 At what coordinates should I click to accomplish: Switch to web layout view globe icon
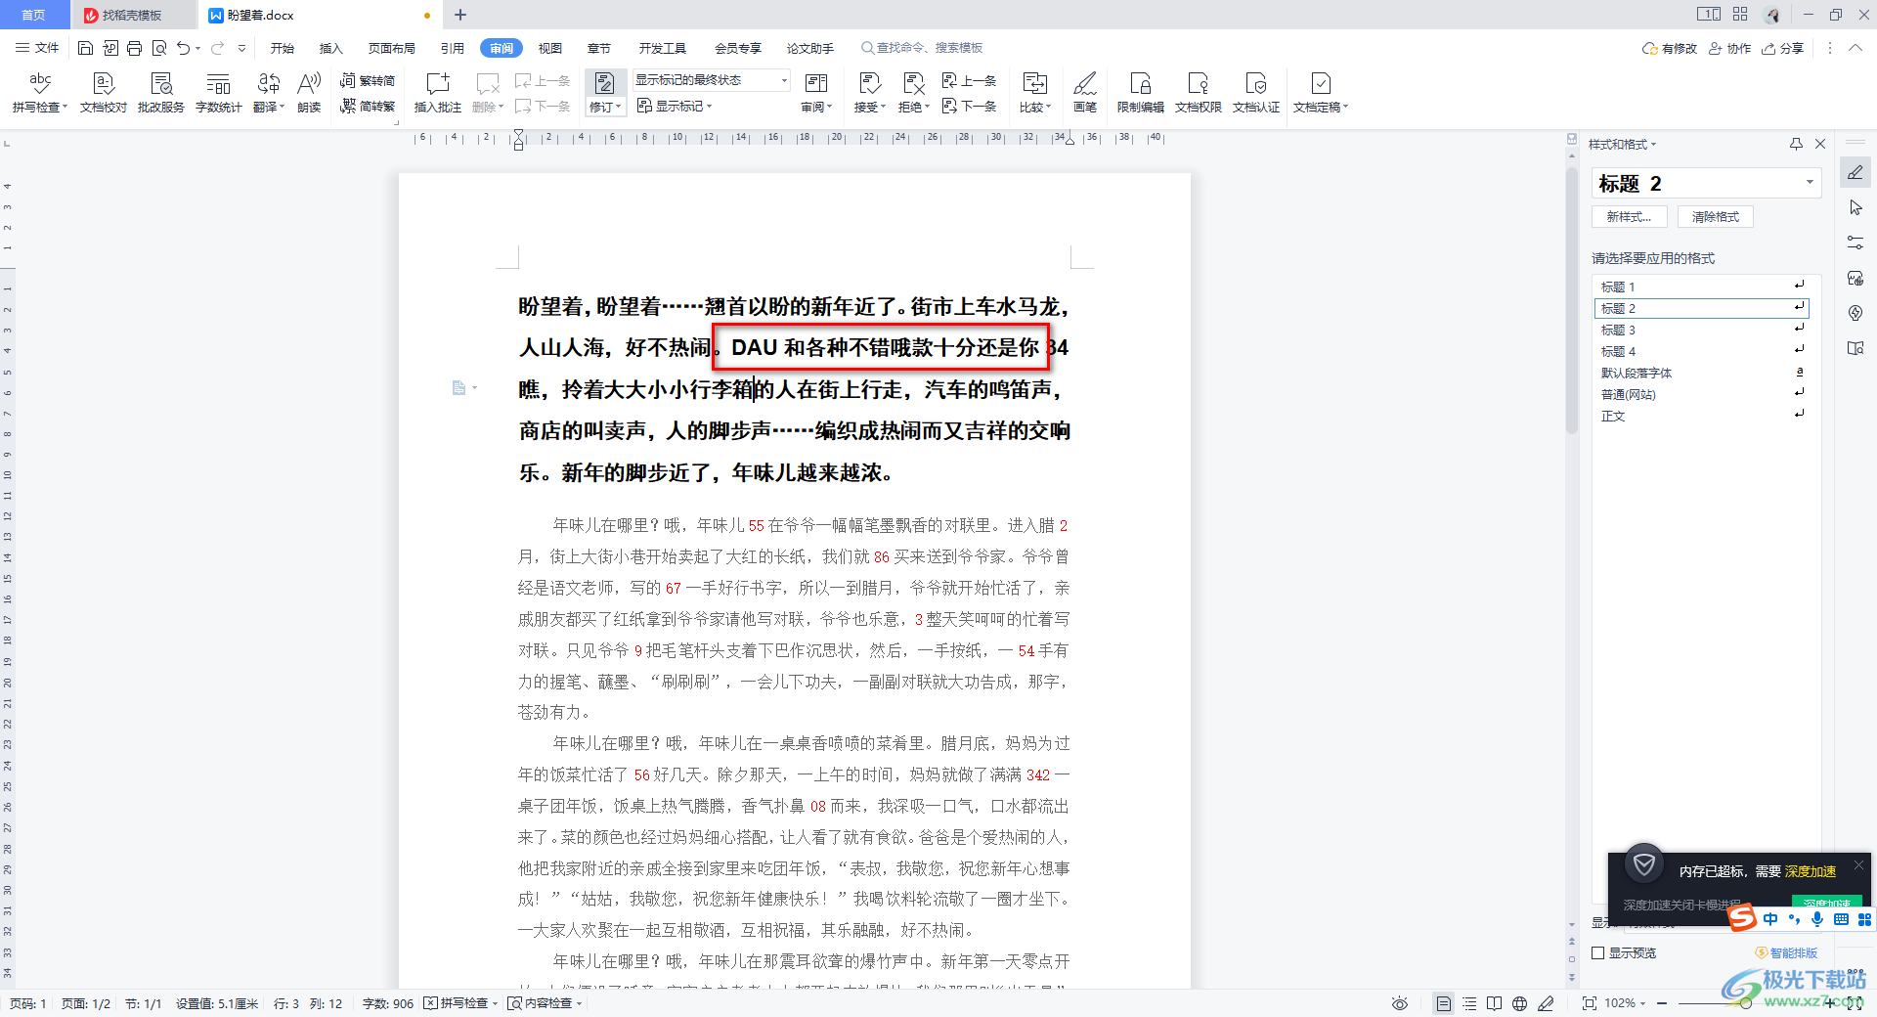tap(1519, 1003)
